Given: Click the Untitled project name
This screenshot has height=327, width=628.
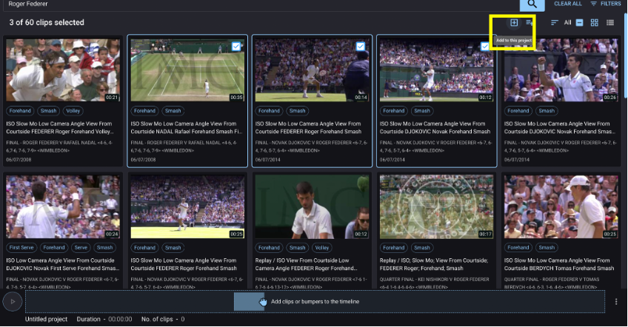Looking at the screenshot, I should click(46, 320).
